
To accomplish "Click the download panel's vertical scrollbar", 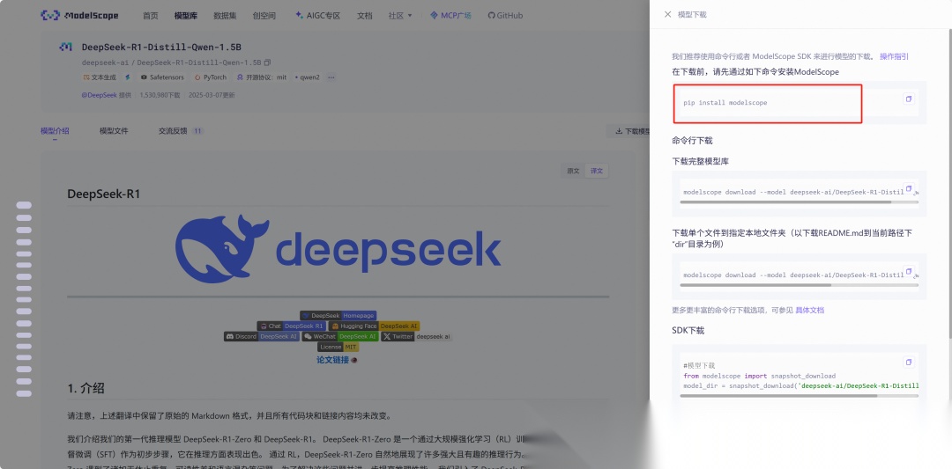I will (x=949, y=182).
